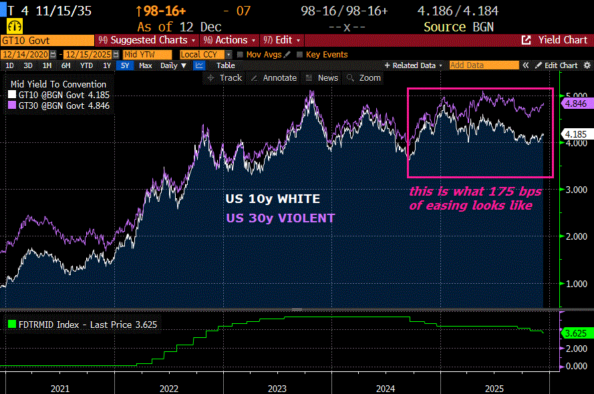Click the 3.625 FDTRMID axis value label

pyautogui.click(x=576, y=333)
